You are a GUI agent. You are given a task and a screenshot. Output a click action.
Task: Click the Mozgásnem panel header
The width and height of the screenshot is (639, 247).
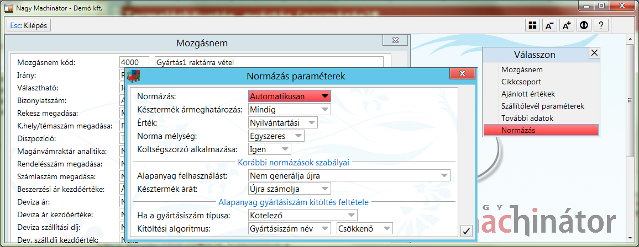[x=202, y=43]
